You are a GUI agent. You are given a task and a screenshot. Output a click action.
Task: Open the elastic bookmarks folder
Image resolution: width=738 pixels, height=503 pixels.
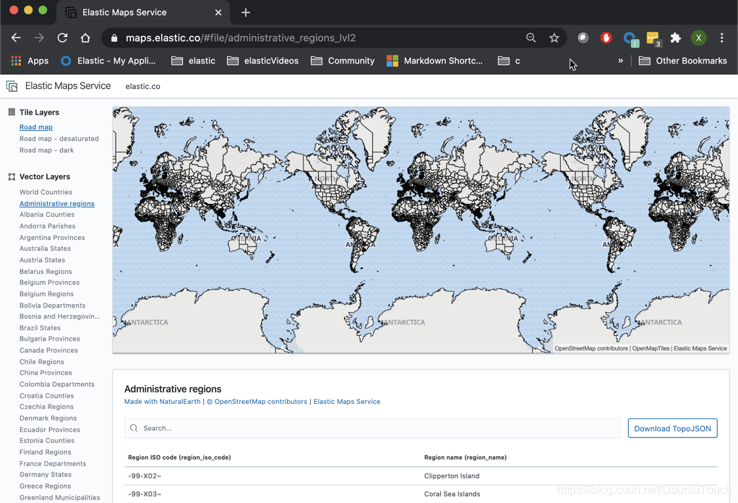[194, 61]
